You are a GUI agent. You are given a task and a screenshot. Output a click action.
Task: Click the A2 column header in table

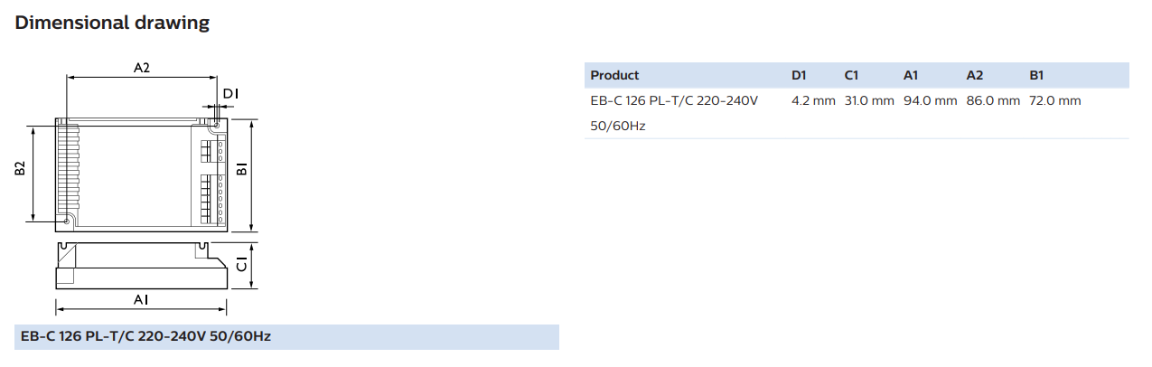pyautogui.click(x=975, y=75)
